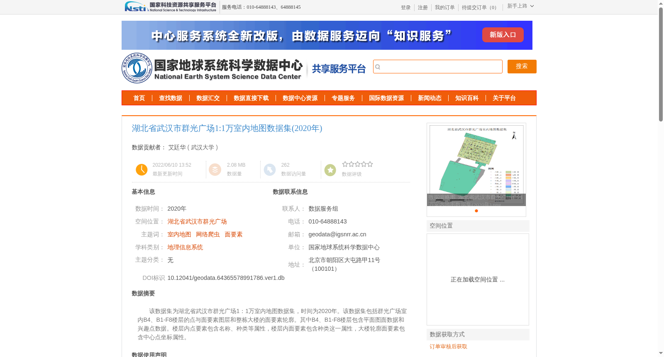This screenshot has height=357, width=664.
Task: Click the 湖北省武汉市群光广场 location link
Action: click(x=197, y=222)
